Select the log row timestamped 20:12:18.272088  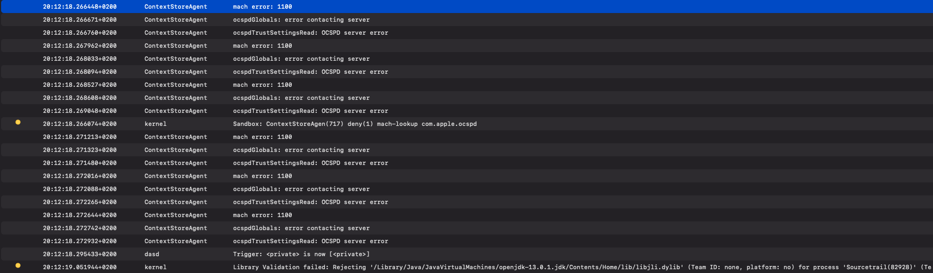click(467, 189)
